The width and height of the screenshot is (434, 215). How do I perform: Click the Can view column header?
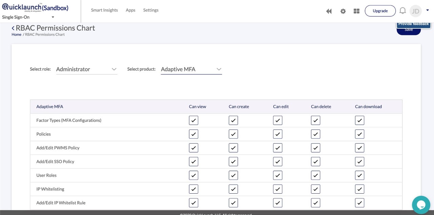click(x=197, y=107)
